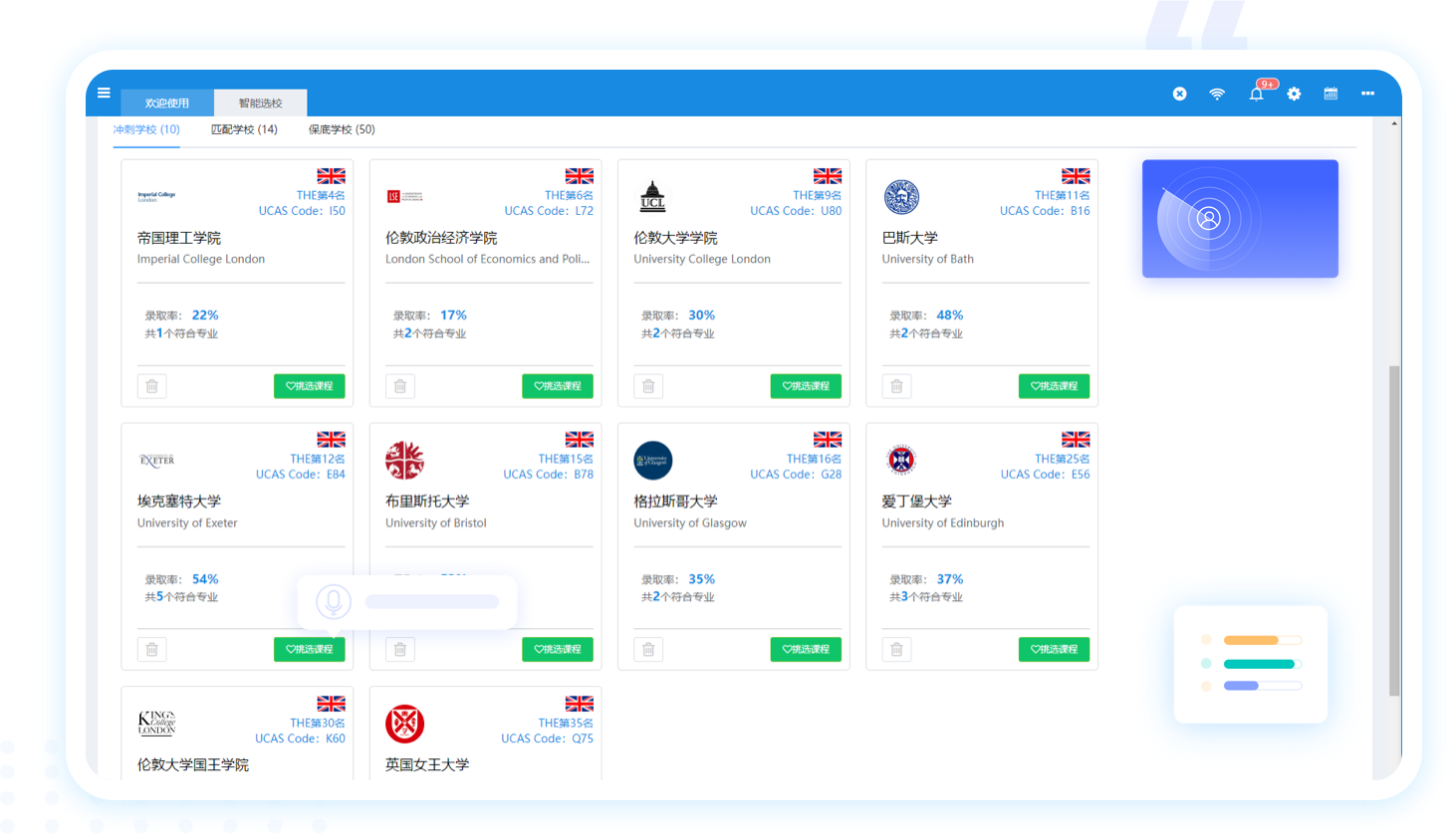Click the Exeter logo
The height and width of the screenshot is (836, 1454).
pyautogui.click(x=157, y=461)
